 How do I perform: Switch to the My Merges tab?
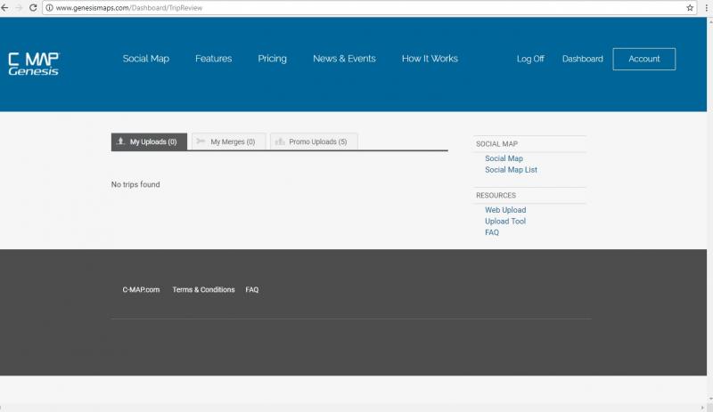point(228,141)
